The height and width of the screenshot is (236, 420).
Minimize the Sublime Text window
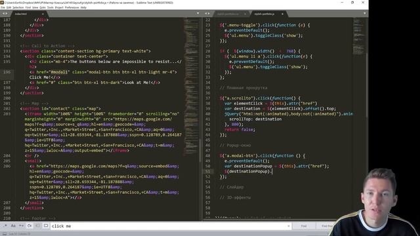click(342, 3)
